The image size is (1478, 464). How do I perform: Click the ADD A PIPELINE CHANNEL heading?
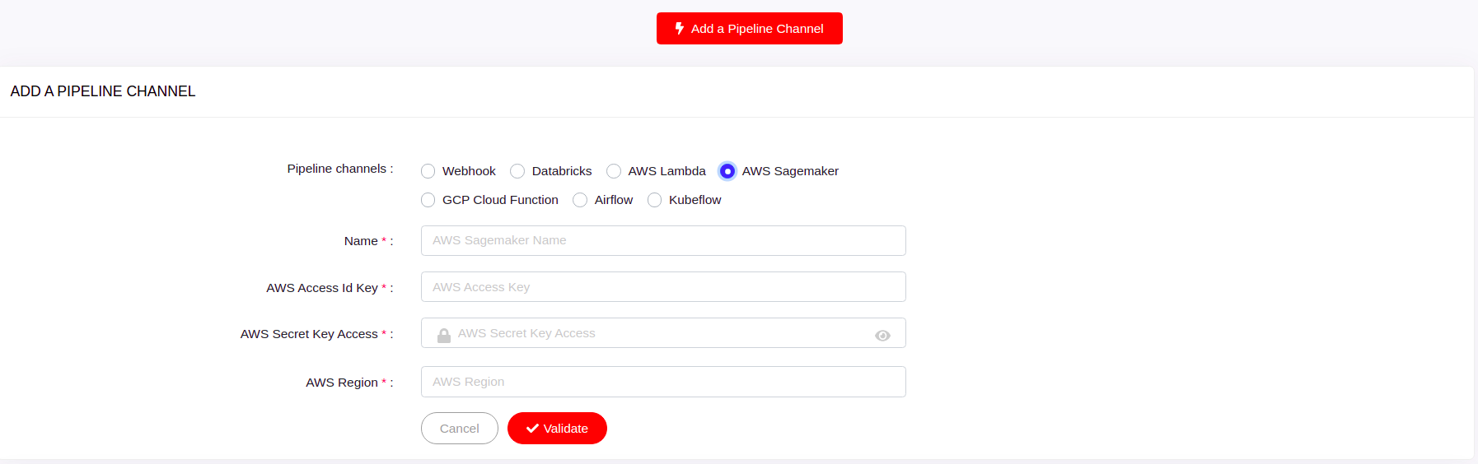[103, 91]
